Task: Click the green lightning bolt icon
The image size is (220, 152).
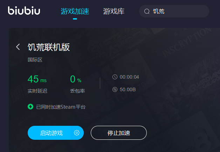Action: (30, 107)
